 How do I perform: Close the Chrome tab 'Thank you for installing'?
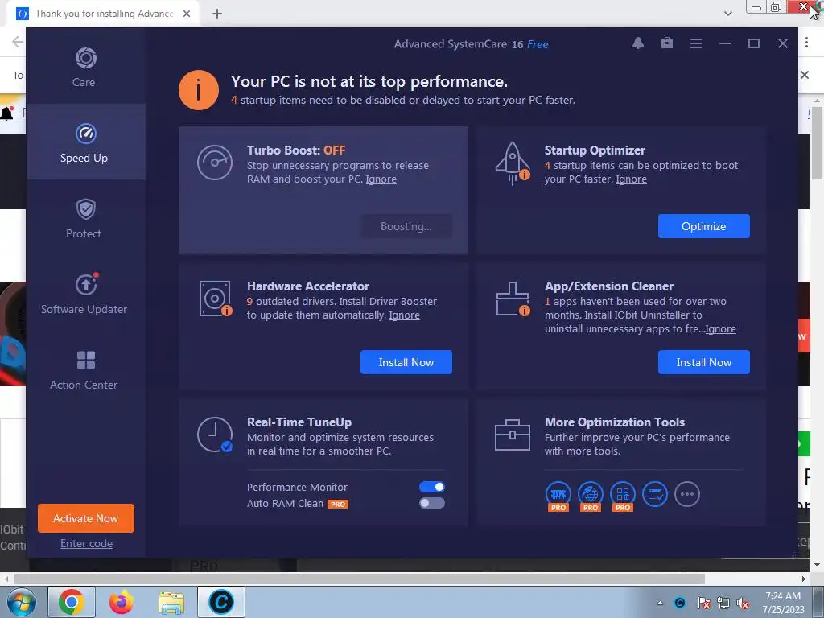(187, 14)
